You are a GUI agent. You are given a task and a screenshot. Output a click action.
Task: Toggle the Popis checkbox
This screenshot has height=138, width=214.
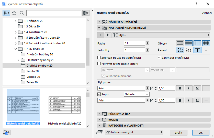[99, 94]
